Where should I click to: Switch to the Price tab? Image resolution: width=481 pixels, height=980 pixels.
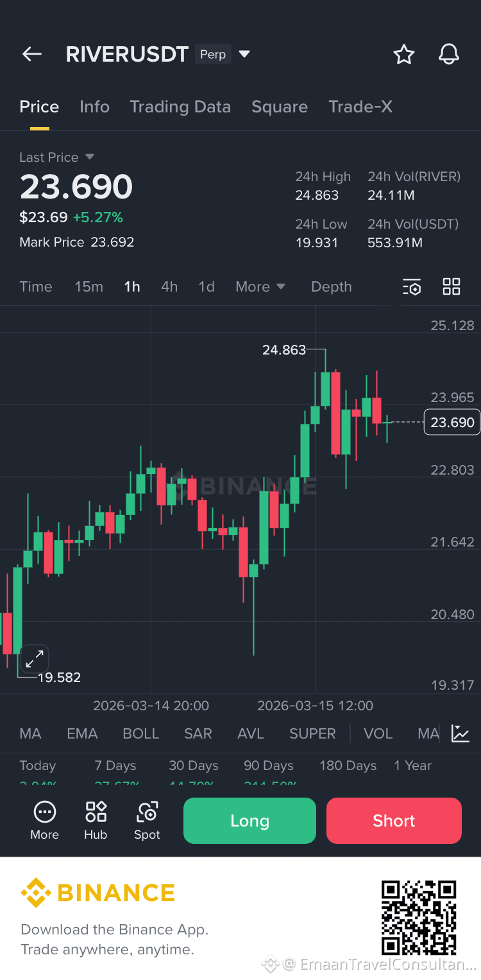click(x=39, y=107)
